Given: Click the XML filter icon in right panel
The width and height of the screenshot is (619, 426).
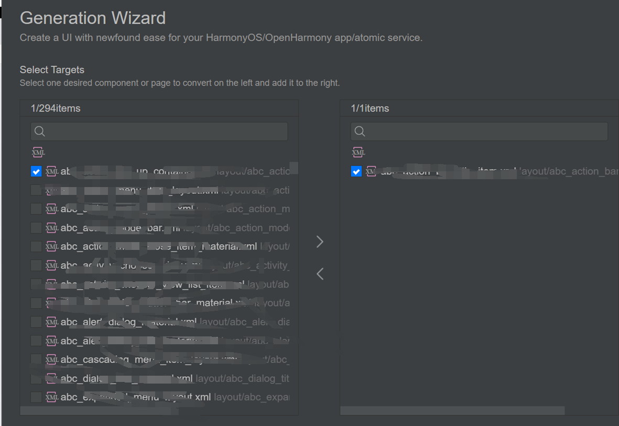Looking at the screenshot, I should pos(359,152).
